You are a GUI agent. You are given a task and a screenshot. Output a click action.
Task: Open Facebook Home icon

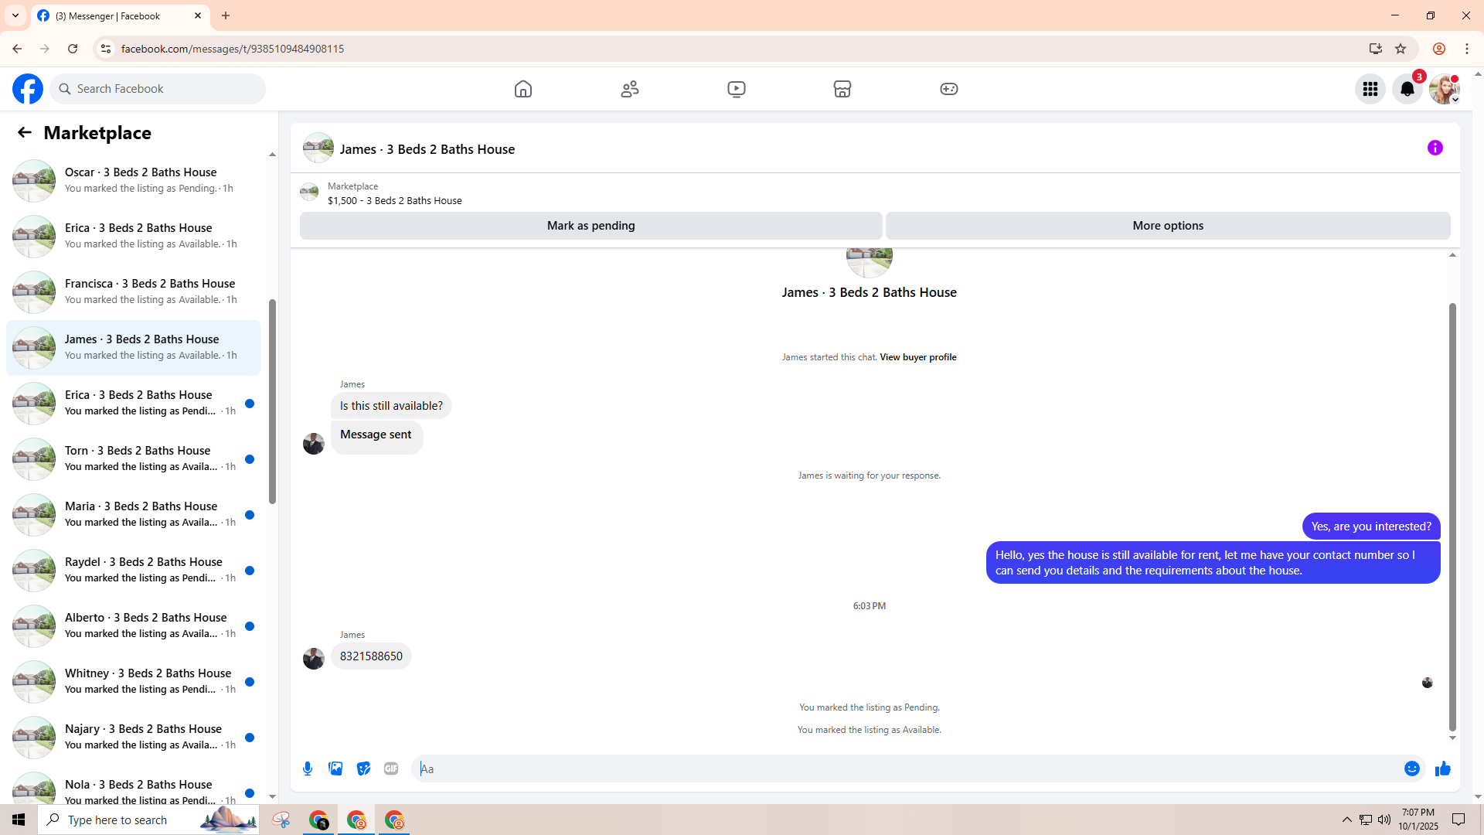coord(523,89)
